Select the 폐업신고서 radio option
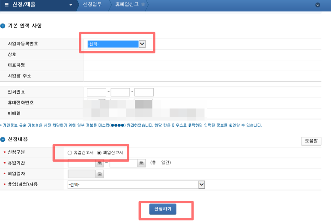 (99, 153)
